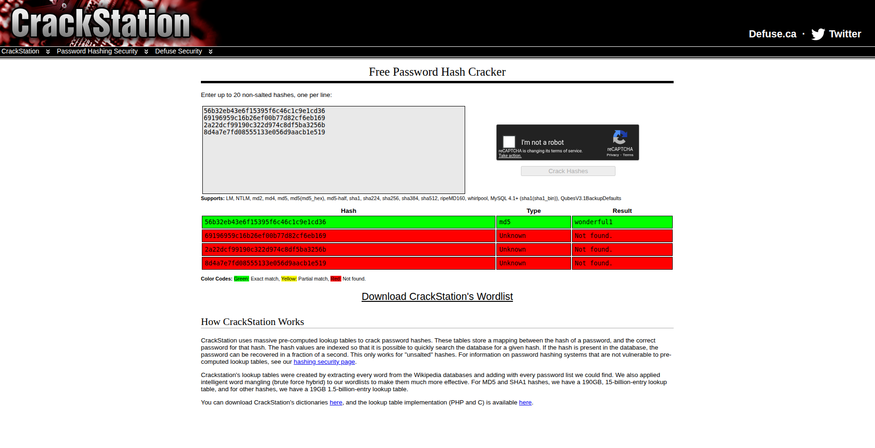Open Download CrackStation's Wordlist link
Viewport: 875px width, 448px height.
[437, 297]
